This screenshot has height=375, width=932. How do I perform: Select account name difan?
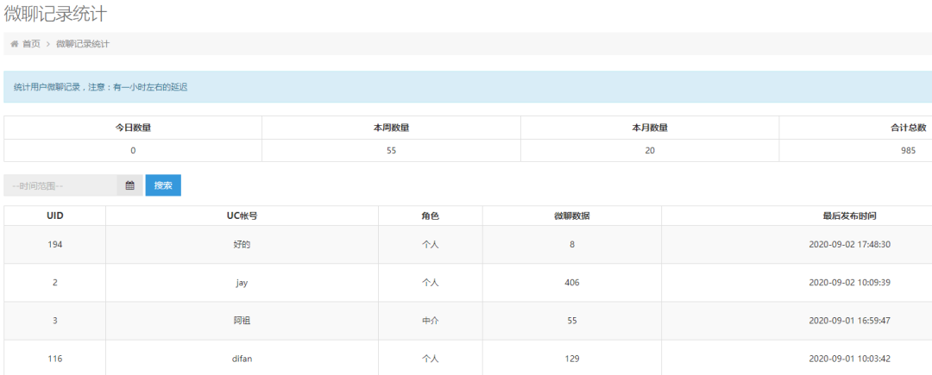point(242,359)
